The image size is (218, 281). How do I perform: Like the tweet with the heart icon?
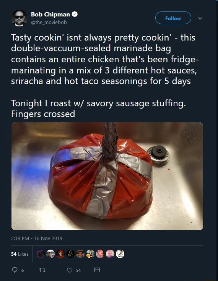70,270
